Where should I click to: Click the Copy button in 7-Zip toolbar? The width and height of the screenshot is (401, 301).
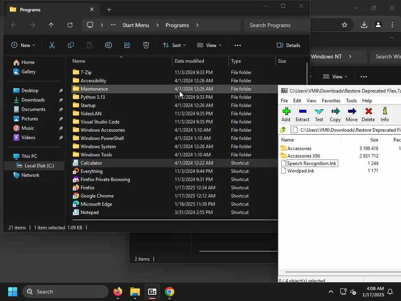pyautogui.click(x=335, y=114)
